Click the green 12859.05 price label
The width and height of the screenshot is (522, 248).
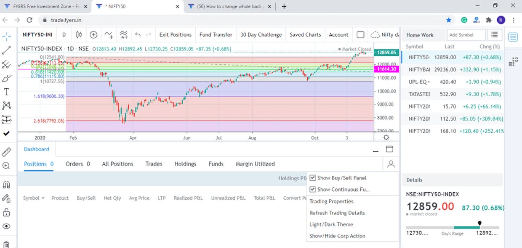[386, 53]
